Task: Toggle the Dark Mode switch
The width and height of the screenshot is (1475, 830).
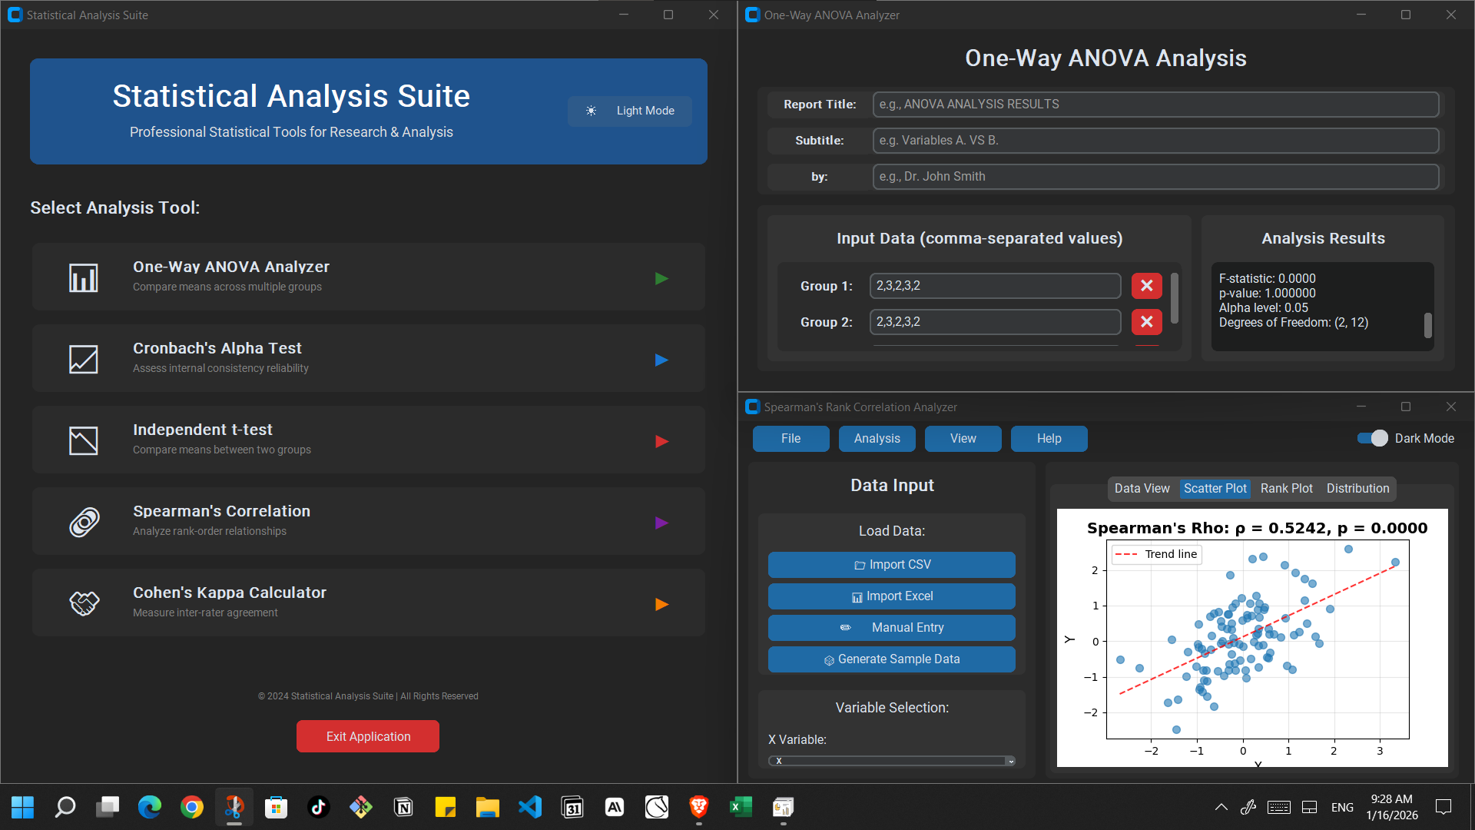Action: (1372, 438)
